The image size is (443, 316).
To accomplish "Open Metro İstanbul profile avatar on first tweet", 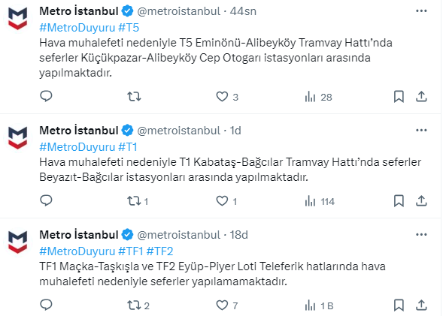I will (x=18, y=18).
